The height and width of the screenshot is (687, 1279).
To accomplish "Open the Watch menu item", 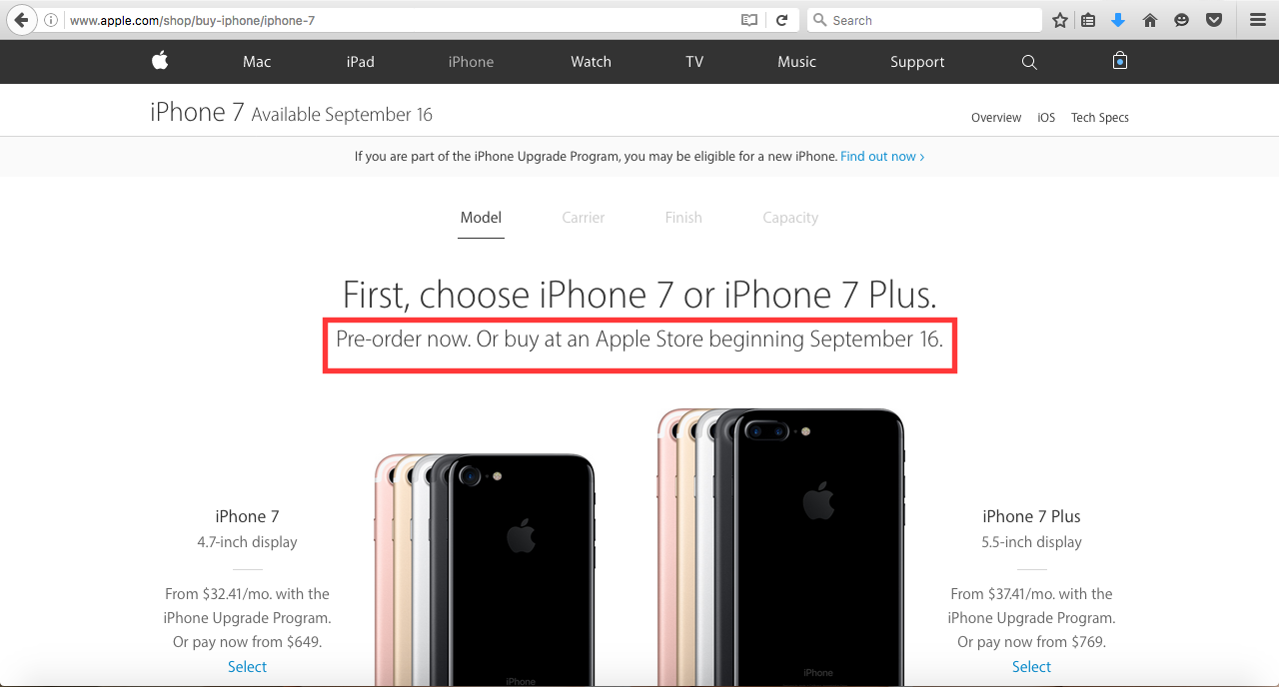I will 591,62.
